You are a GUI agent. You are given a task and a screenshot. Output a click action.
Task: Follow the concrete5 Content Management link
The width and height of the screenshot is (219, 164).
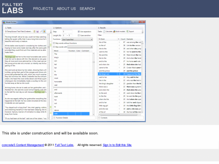click(23, 145)
